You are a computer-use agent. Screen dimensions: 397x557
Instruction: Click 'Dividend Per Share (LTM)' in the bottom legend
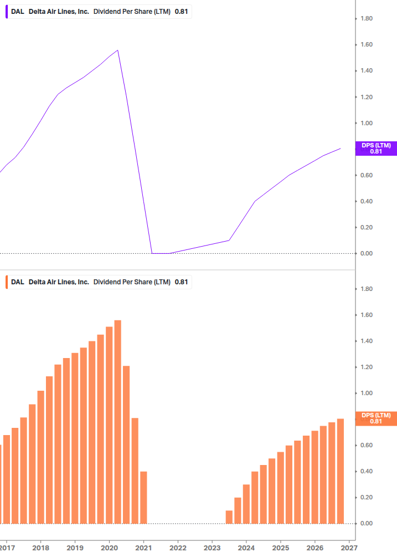pos(132,282)
